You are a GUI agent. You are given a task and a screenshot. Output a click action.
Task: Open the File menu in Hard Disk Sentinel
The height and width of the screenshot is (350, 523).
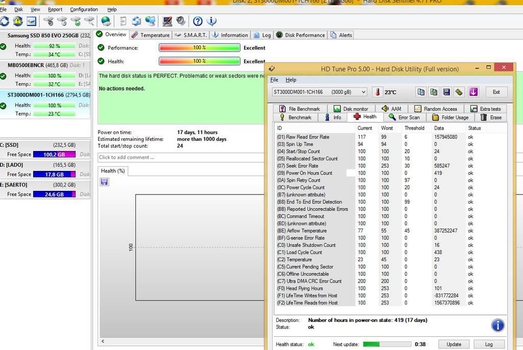(3, 9)
